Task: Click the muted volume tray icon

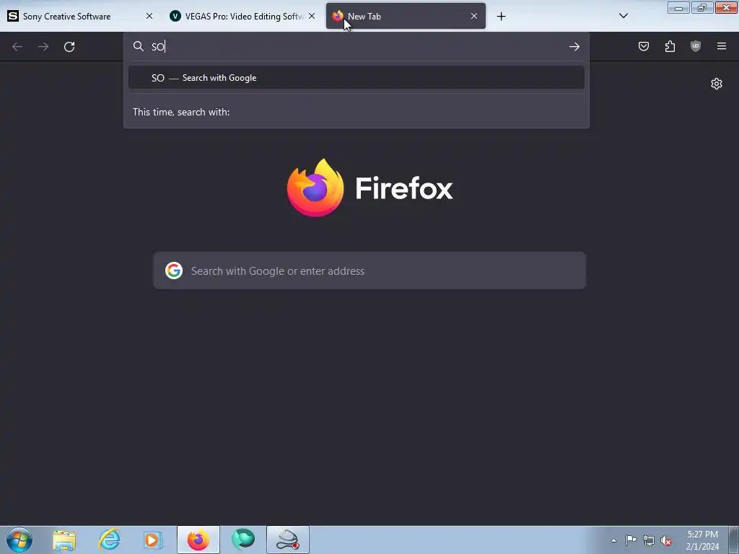Action: coord(666,541)
